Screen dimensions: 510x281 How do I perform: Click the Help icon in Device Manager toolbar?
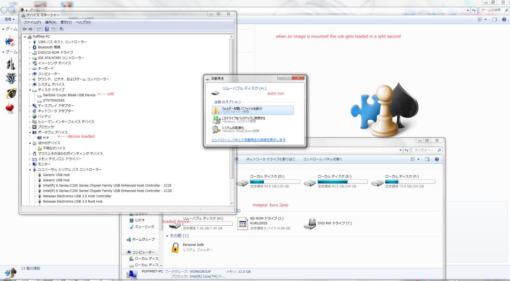pyautogui.click(x=47, y=29)
